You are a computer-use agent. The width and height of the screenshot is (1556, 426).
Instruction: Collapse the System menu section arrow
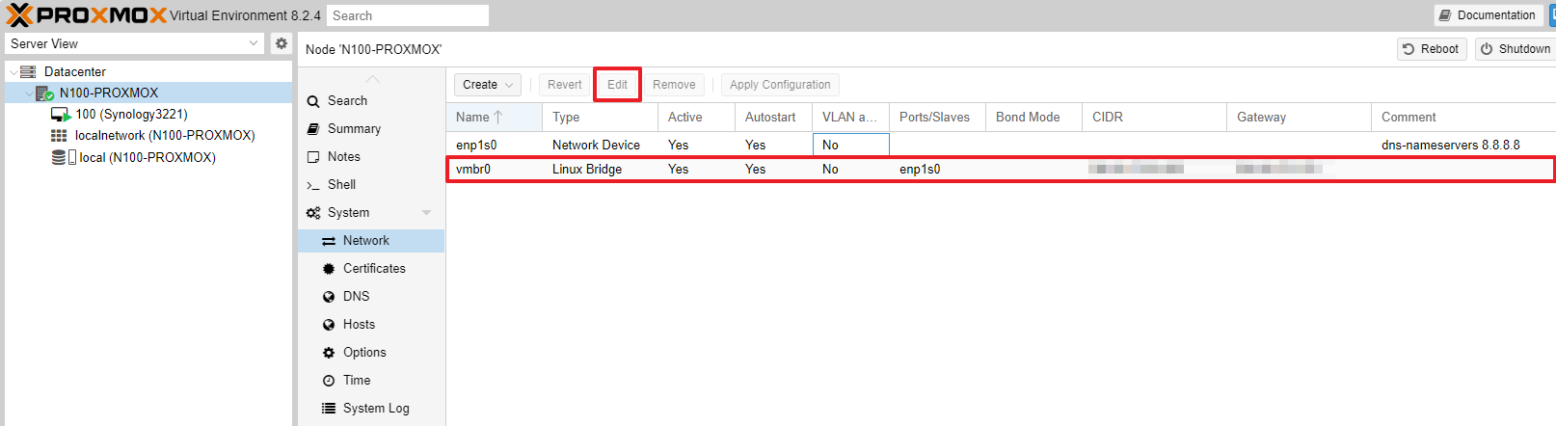click(426, 213)
